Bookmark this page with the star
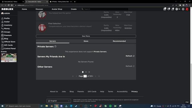Viewport: 192px width, 108px height. click(x=176, y=5)
